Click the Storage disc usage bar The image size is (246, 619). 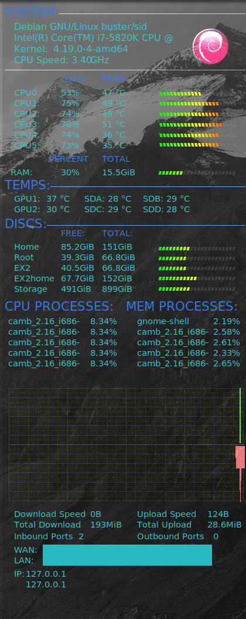[x=197, y=289]
